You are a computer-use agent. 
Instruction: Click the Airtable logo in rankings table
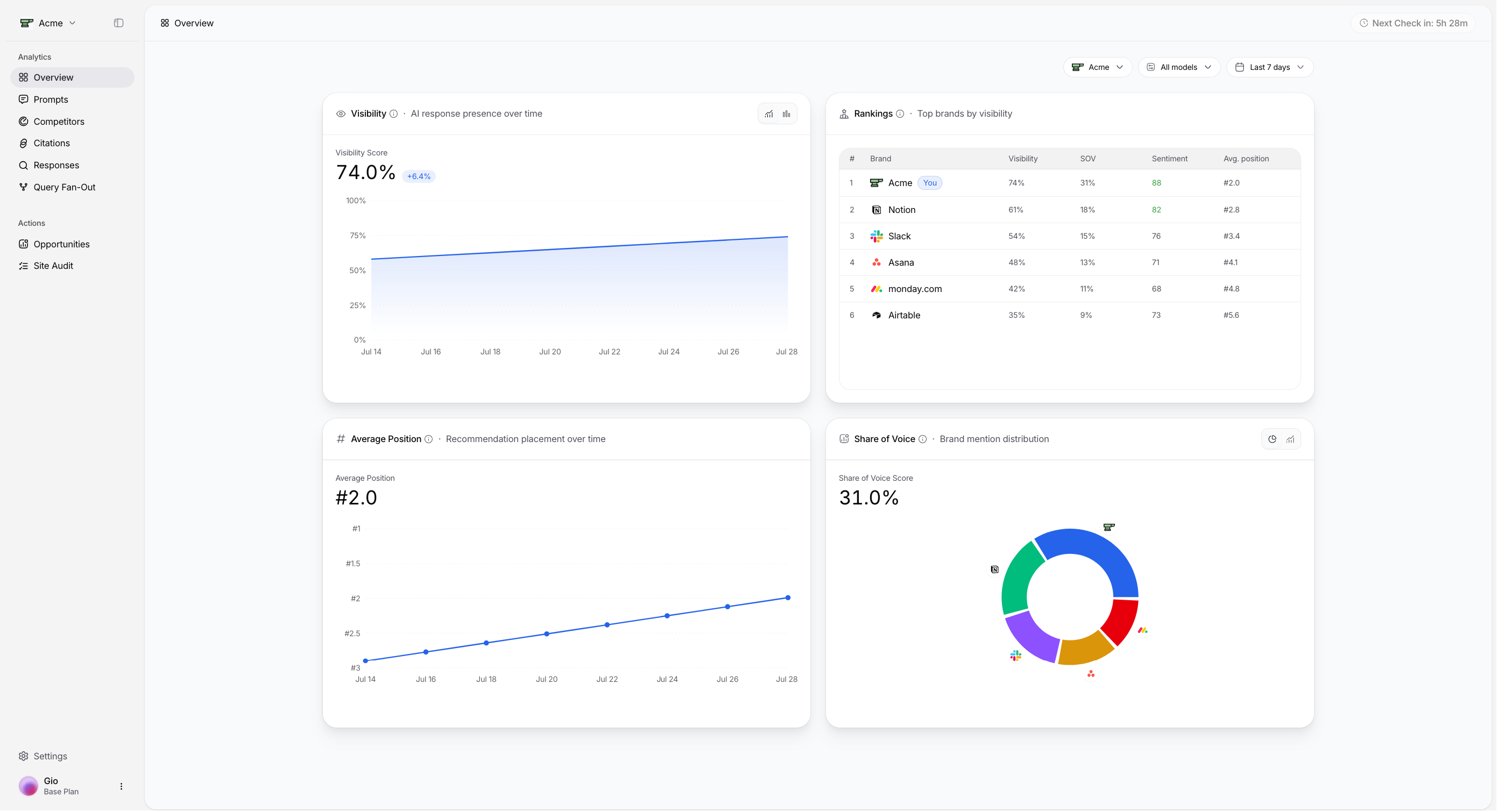point(877,316)
